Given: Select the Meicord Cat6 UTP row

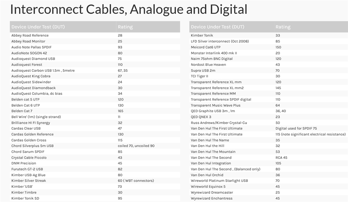Looking at the screenshot, I should pyautogui.click(x=206, y=47).
